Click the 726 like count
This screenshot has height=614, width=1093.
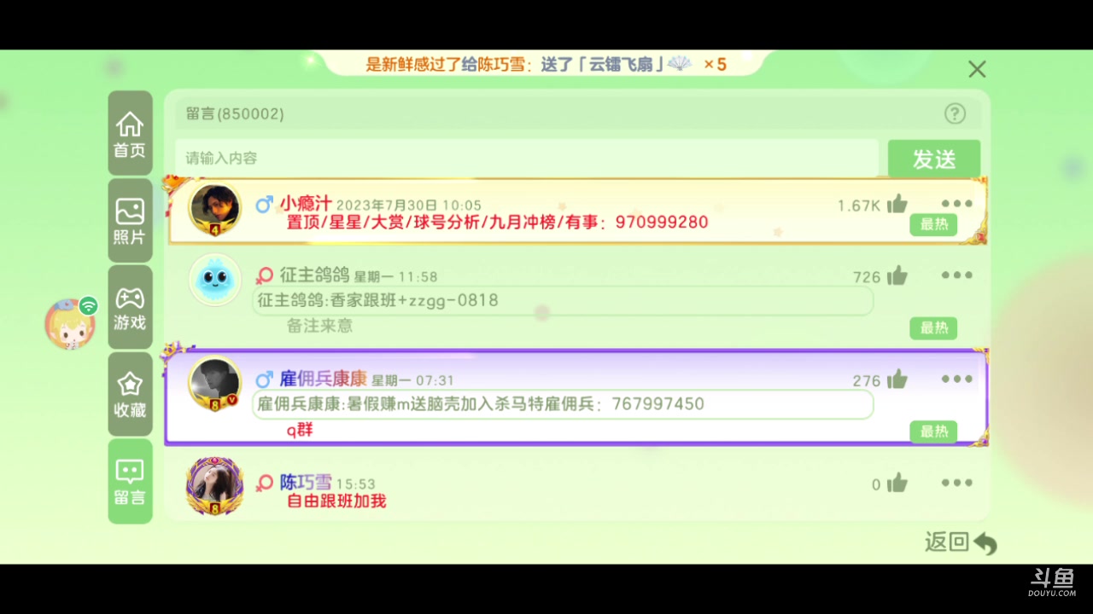tap(867, 277)
